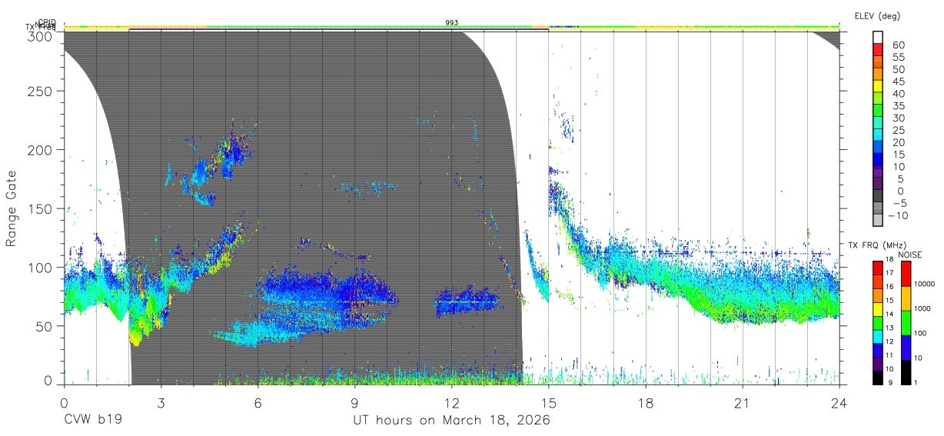Click '9' on the TX FRQ scale
Screen dimensions: 944x436
click(891, 382)
